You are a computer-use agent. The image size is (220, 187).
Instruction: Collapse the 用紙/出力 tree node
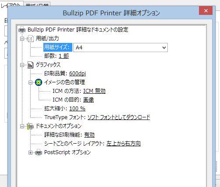[x=22, y=39]
